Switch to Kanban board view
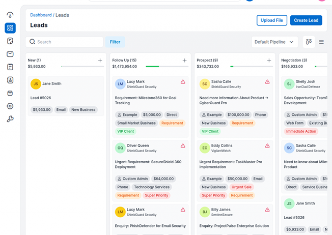This screenshot has height=235, width=332. click(x=309, y=42)
